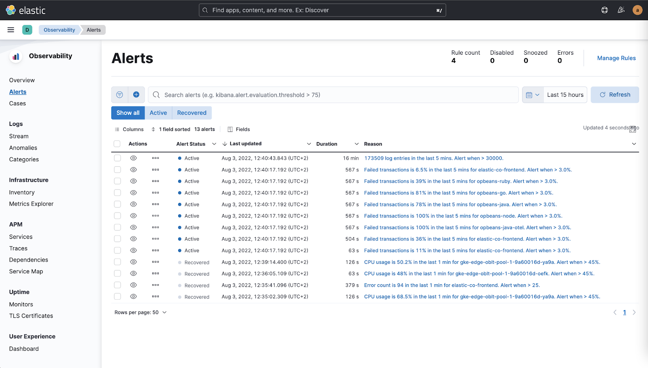The width and height of the screenshot is (648, 368).
Task: Click the Manage Rules link
Action: click(x=616, y=58)
